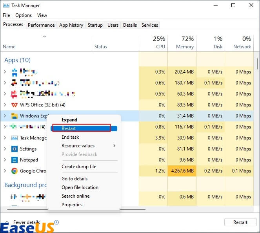Click the vertical scrollbar thumb
260x233 pixels.
(257, 64)
